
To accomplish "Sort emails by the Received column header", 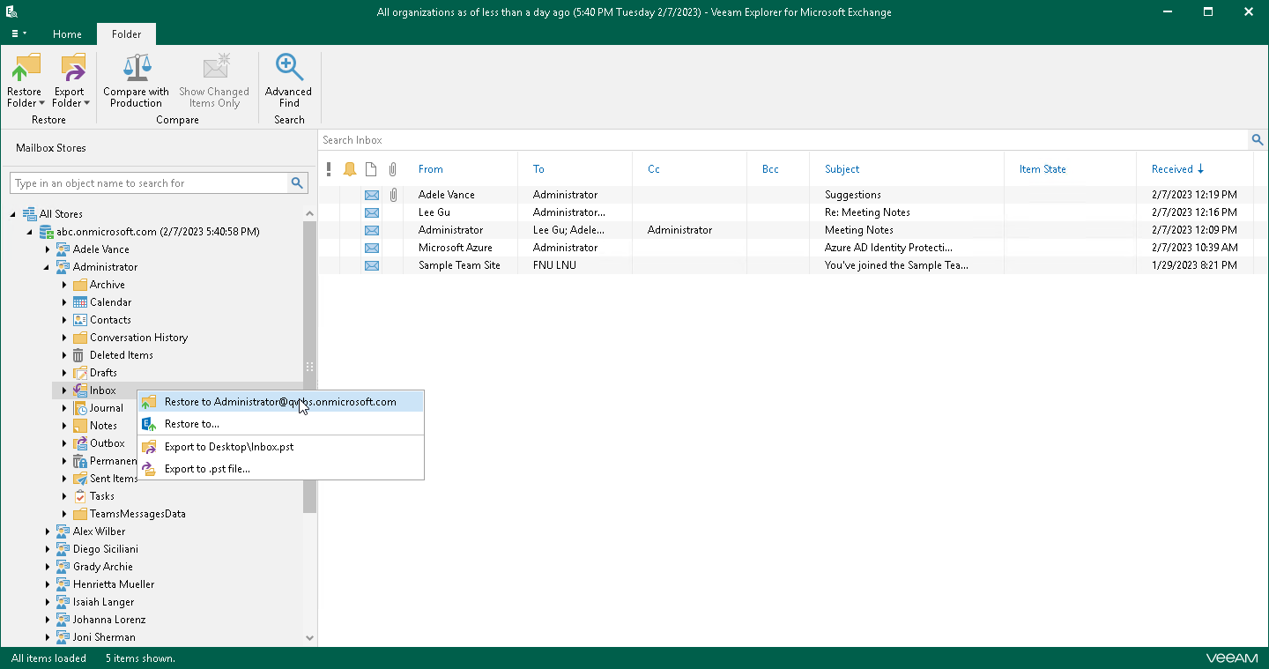I will [x=1172, y=168].
